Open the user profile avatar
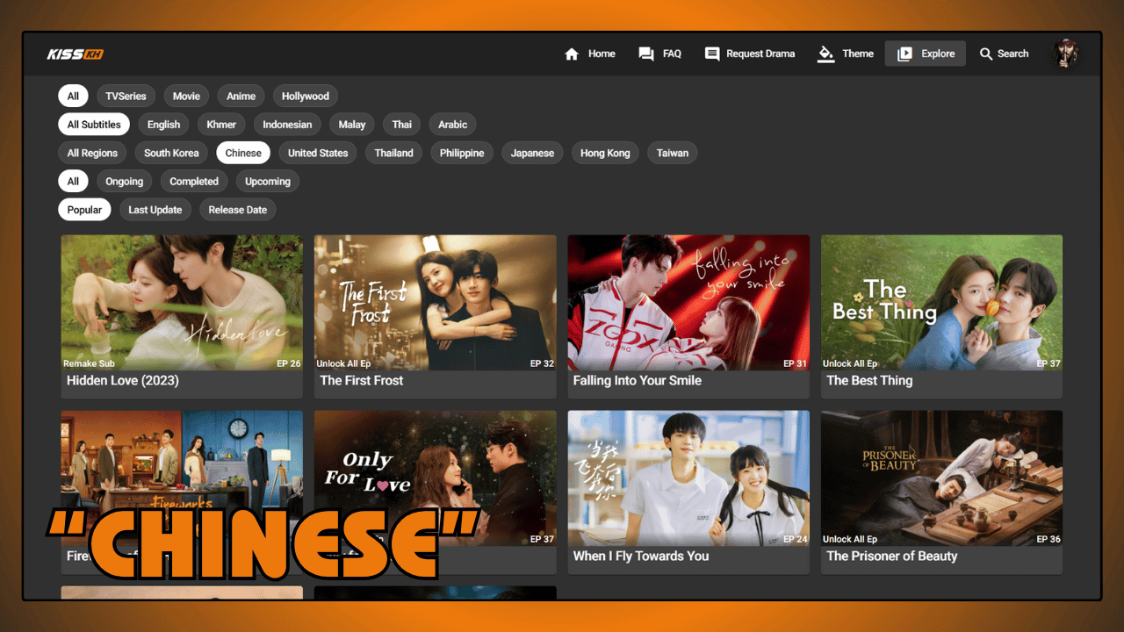The height and width of the screenshot is (632, 1124). coord(1065,54)
